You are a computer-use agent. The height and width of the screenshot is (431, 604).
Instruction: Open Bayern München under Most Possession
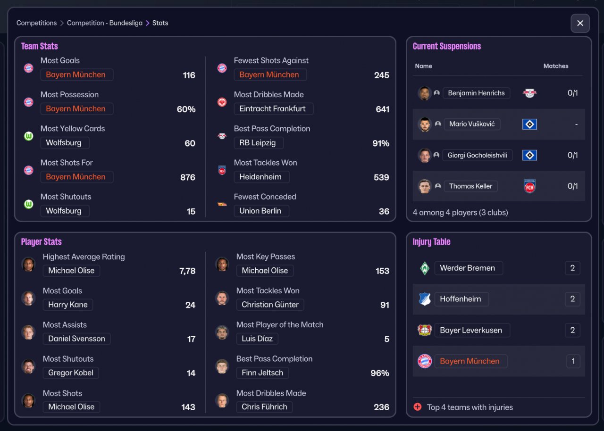tap(76, 108)
